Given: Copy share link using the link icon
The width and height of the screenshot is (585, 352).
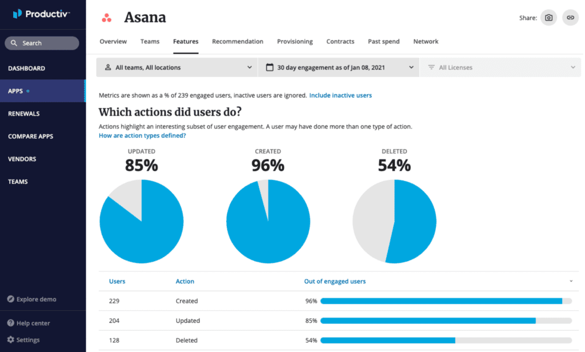Looking at the screenshot, I should [x=570, y=18].
